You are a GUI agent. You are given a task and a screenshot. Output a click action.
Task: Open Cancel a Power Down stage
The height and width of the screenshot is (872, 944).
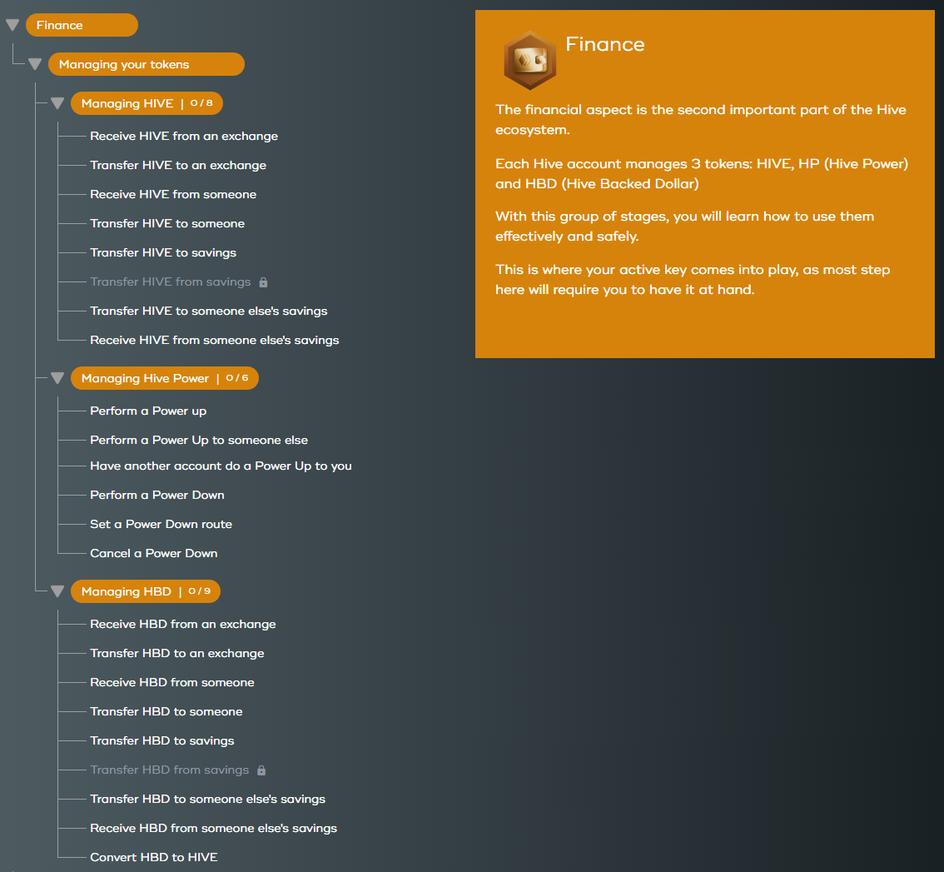pyautogui.click(x=154, y=553)
